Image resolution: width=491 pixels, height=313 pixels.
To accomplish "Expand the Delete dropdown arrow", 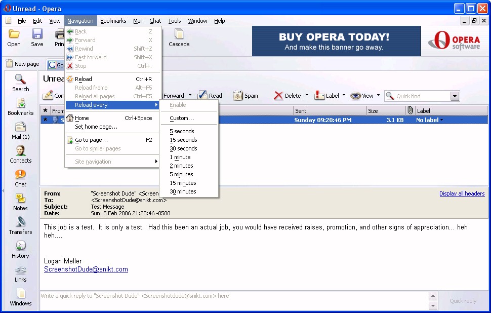I will [307, 96].
